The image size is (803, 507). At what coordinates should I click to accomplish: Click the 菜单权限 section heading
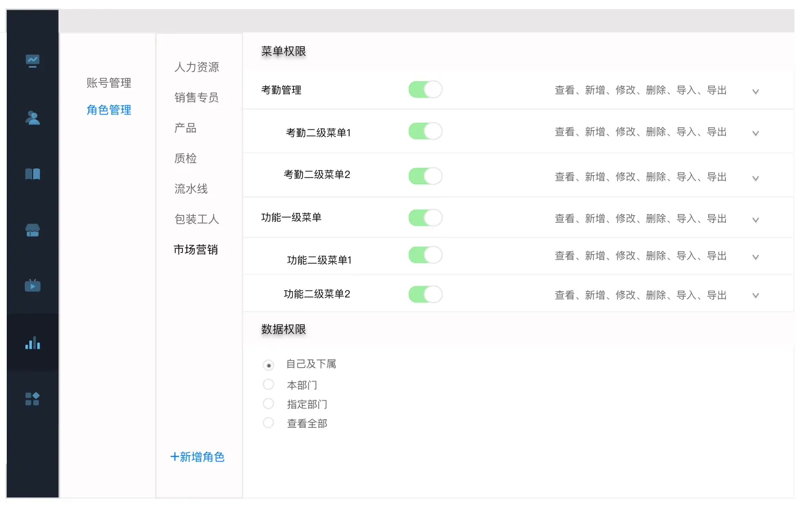click(283, 51)
